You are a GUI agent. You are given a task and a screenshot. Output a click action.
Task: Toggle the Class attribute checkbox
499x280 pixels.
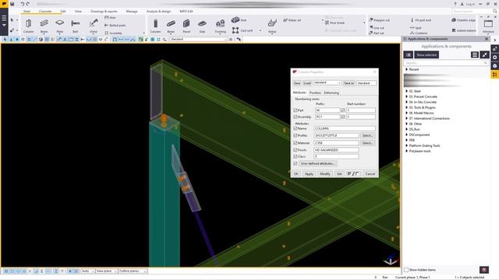pos(295,156)
